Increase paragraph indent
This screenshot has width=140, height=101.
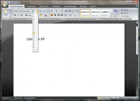[69, 11]
